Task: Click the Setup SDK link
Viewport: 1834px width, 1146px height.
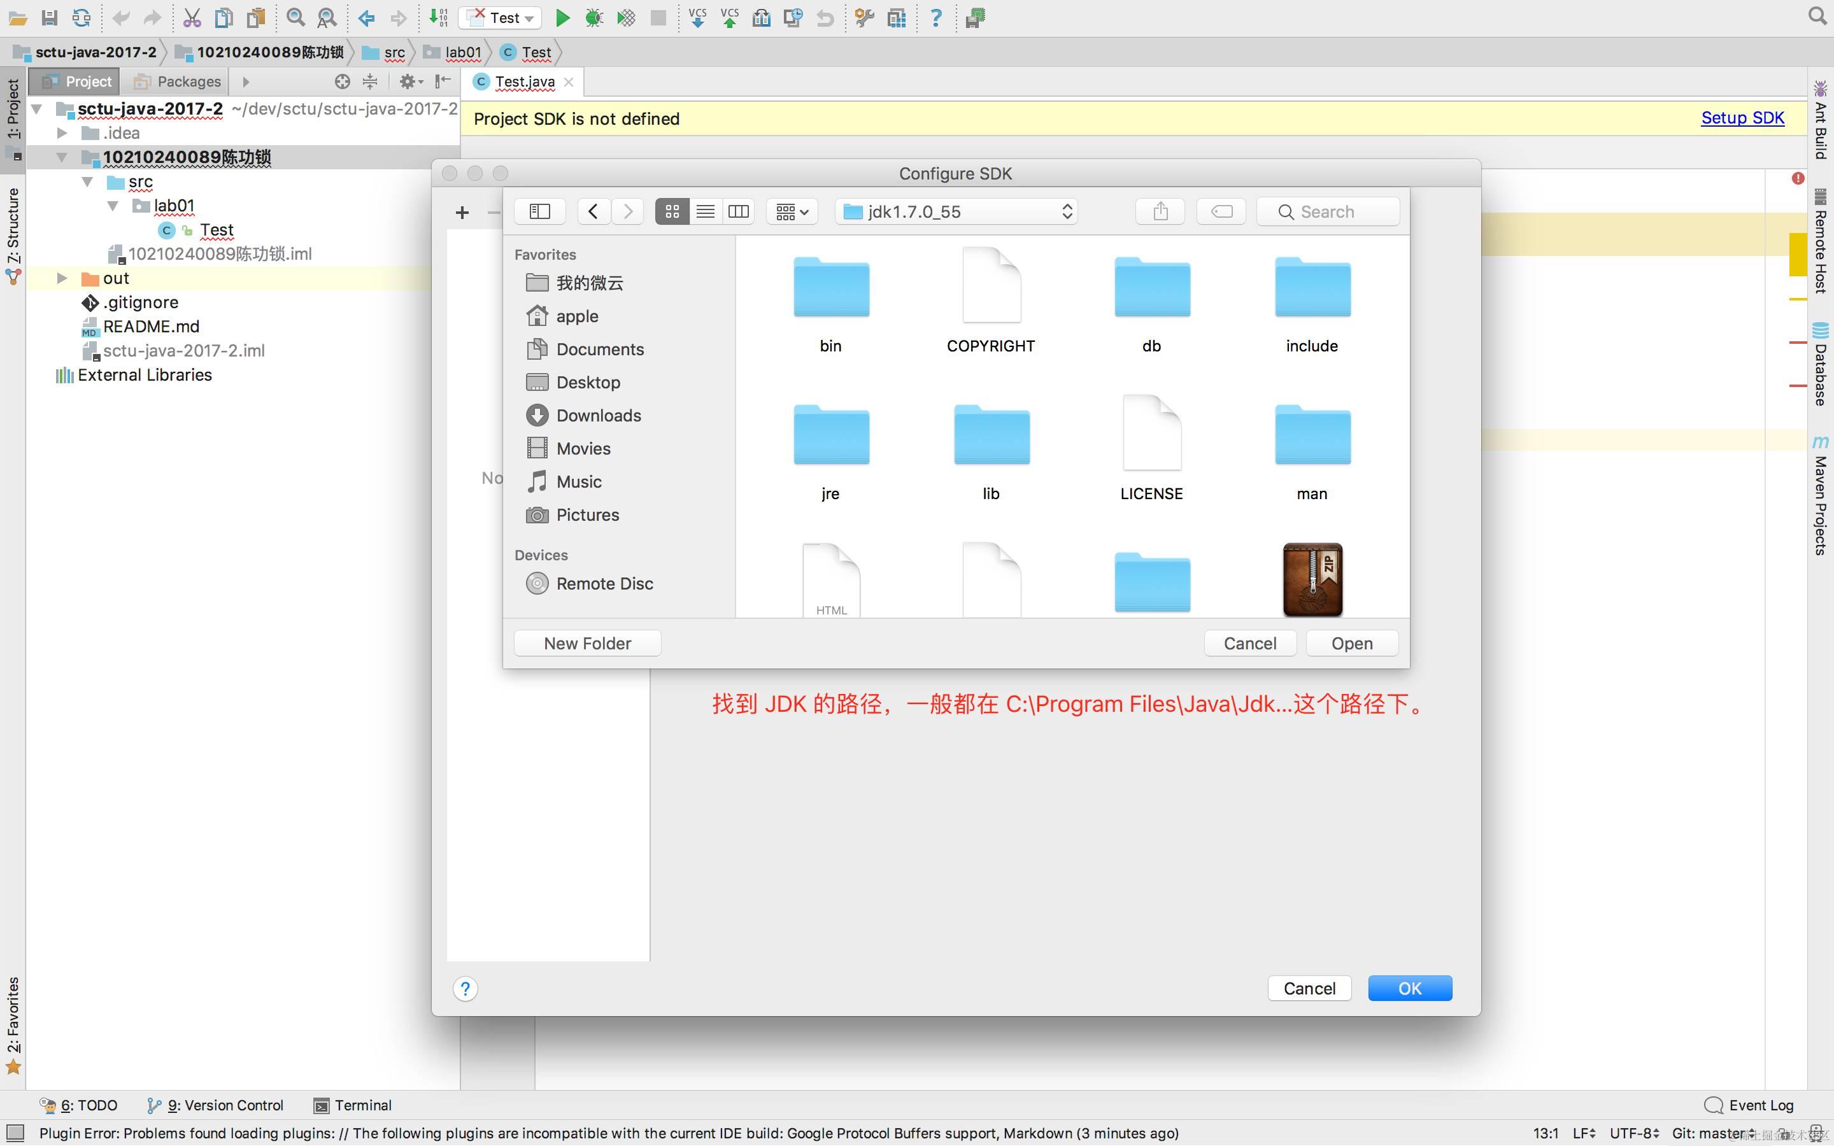Action: point(1742,118)
